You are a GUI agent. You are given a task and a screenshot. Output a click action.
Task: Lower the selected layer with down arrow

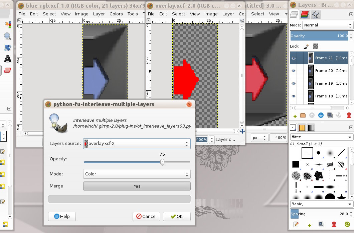coord(321,115)
